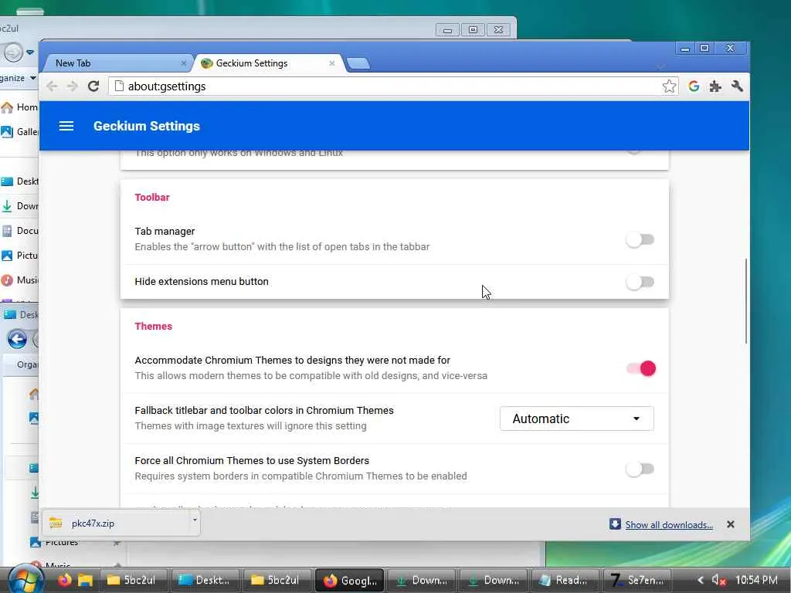The width and height of the screenshot is (791, 593).
Task: Open the Automatic fallback colors dropdown
Action: (576, 418)
